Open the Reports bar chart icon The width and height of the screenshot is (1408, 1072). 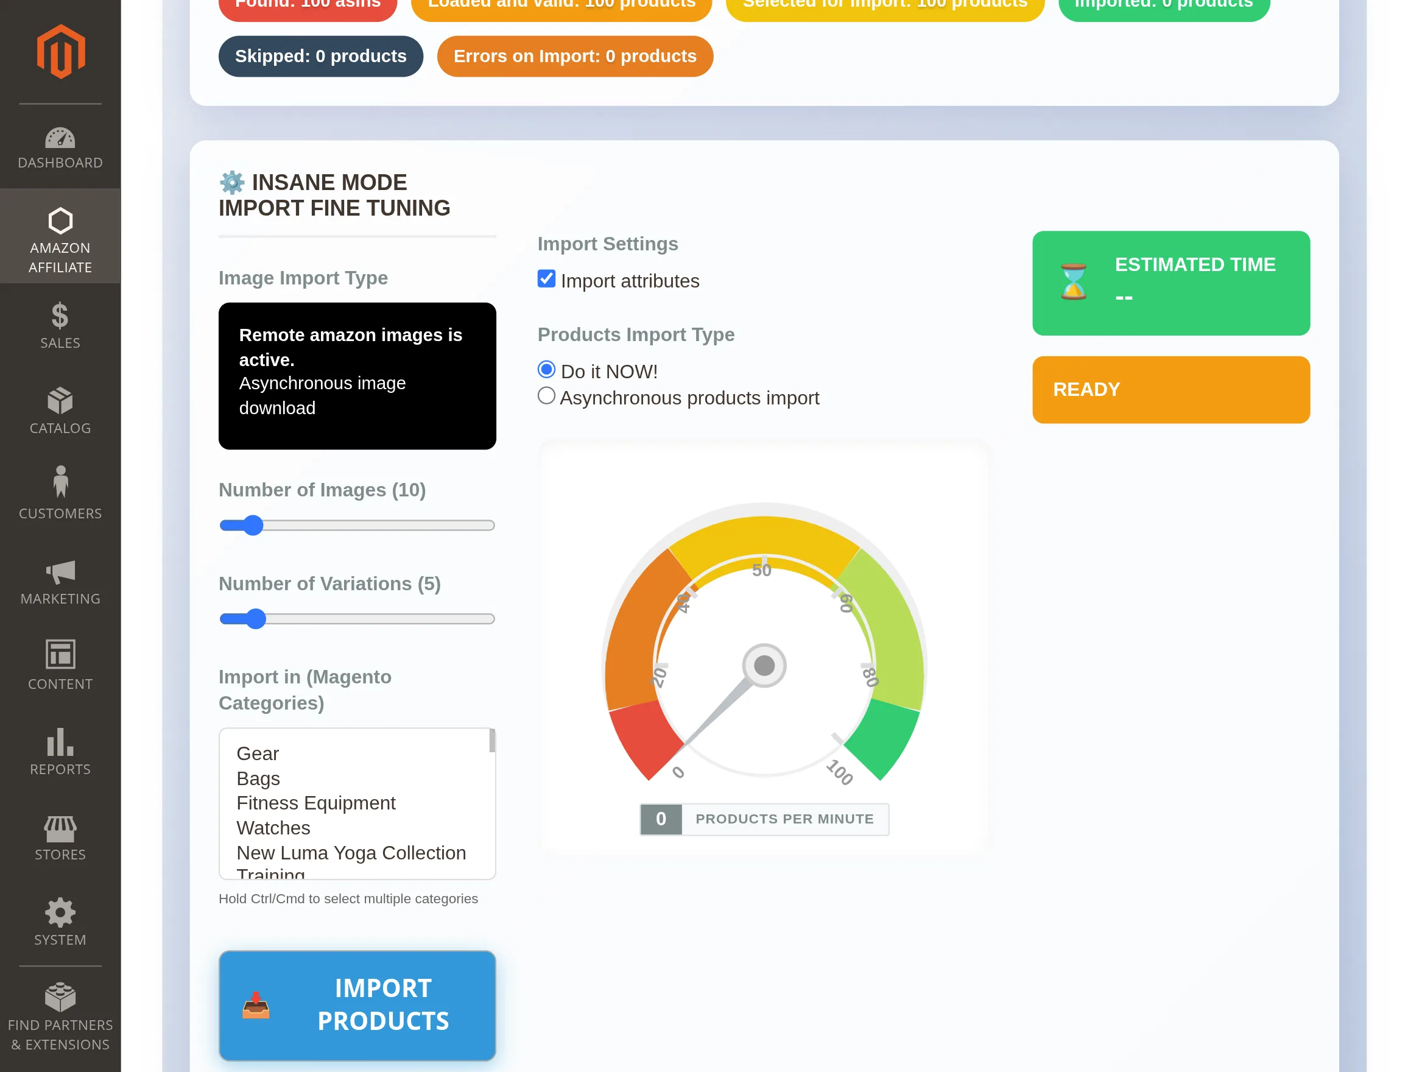(x=60, y=741)
